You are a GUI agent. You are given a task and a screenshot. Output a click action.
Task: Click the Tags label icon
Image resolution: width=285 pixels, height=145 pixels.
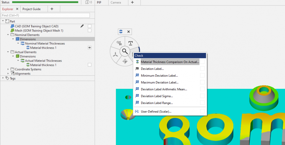pyautogui.click(x=7, y=78)
